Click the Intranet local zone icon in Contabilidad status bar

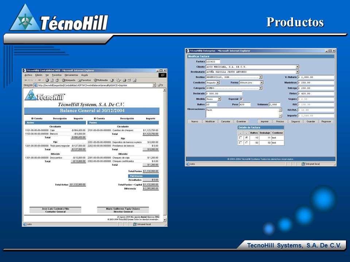135,225
